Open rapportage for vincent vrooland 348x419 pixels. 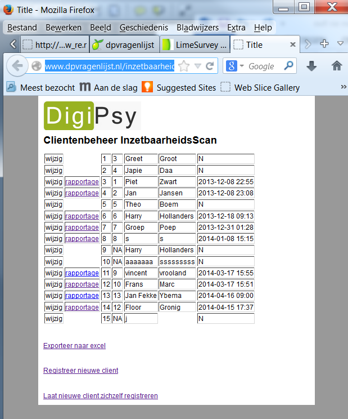coord(82,273)
